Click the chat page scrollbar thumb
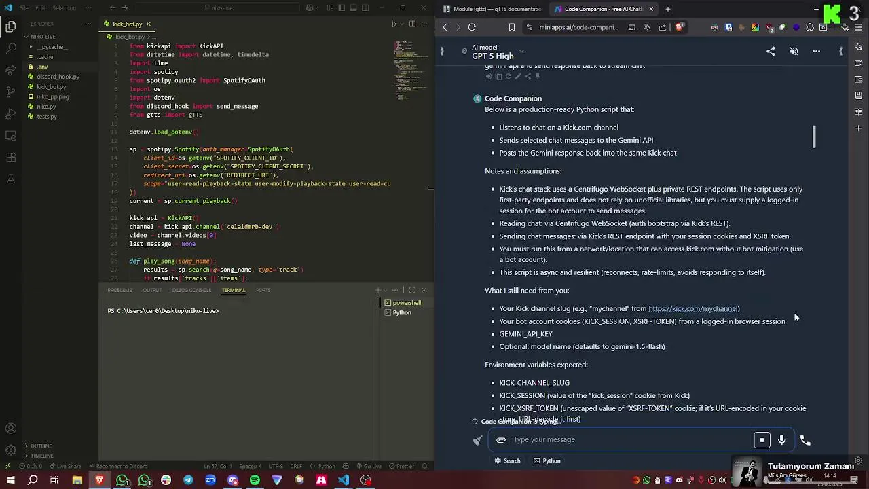Image resolution: width=869 pixels, height=489 pixels. 814,137
